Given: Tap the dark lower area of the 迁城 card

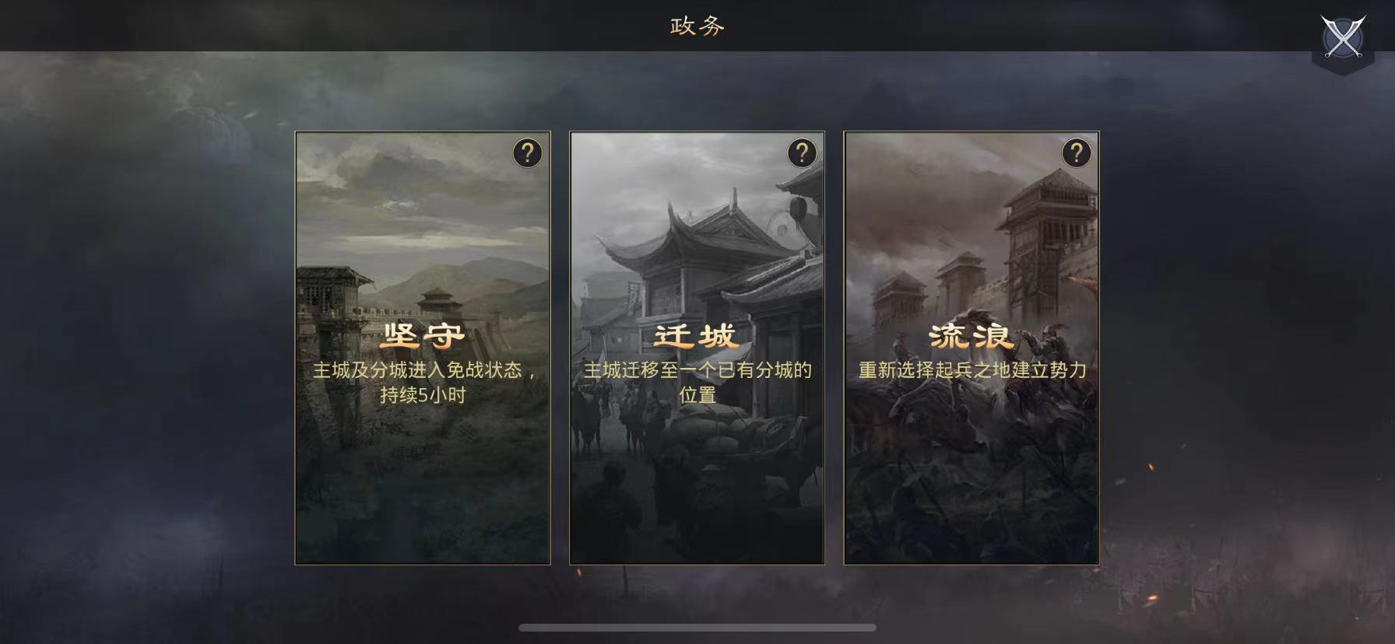Looking at the screenshot, I should (697, 521).
